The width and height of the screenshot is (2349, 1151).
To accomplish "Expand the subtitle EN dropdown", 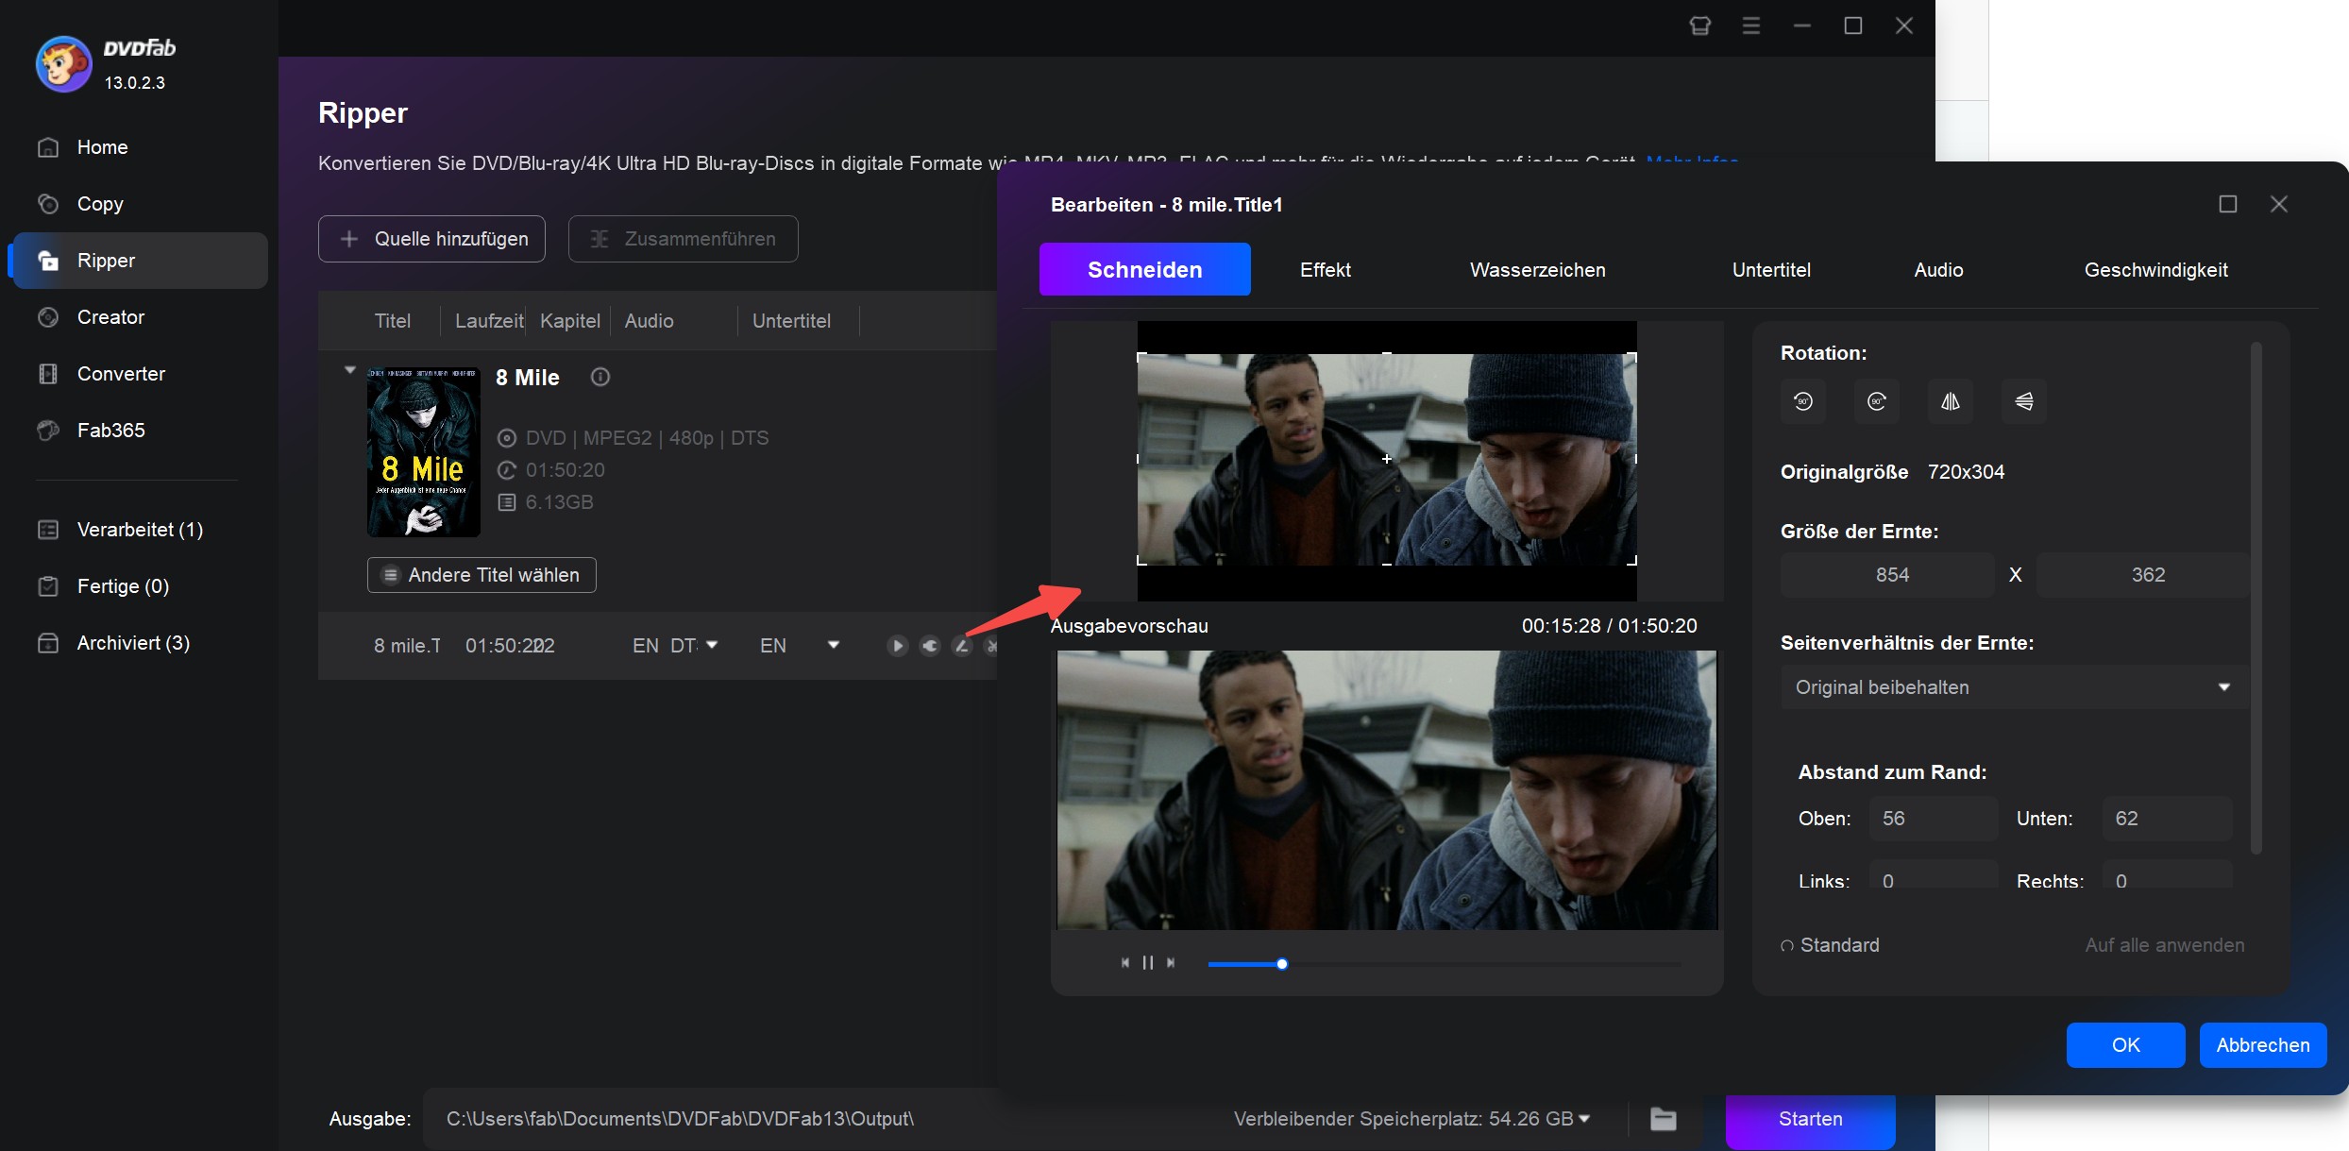I will point(834,645).
